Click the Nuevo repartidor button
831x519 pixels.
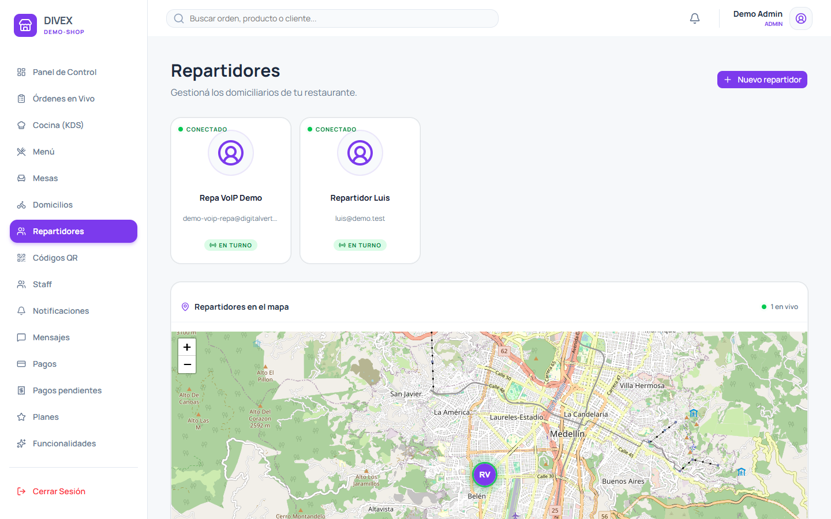762,80
